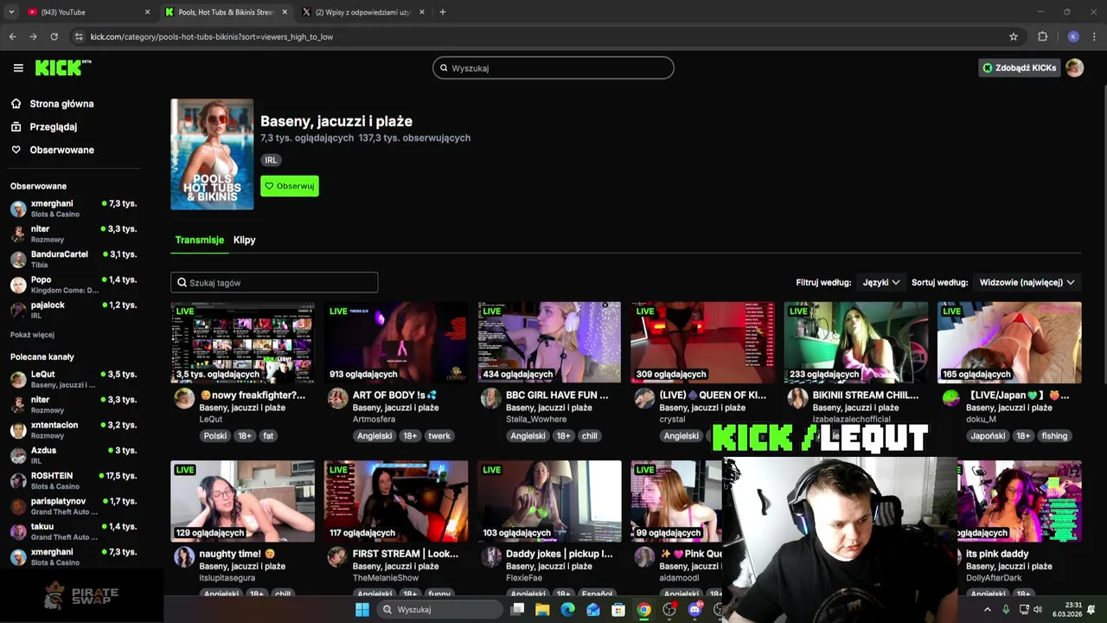The image size is (1107, 623).
Task: Expand the Języki filter dropdown
Action: [881, 282]
